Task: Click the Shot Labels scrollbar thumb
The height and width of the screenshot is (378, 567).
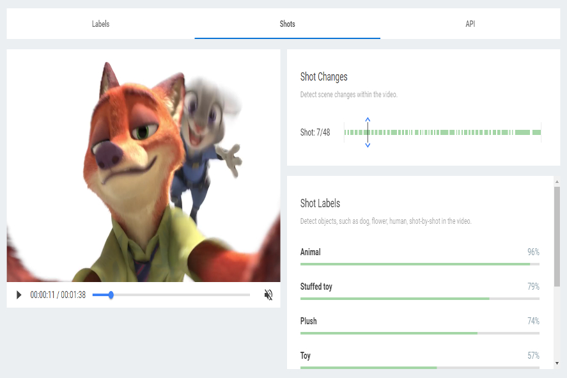Action: pyautogui.click(x=557, y=237)
